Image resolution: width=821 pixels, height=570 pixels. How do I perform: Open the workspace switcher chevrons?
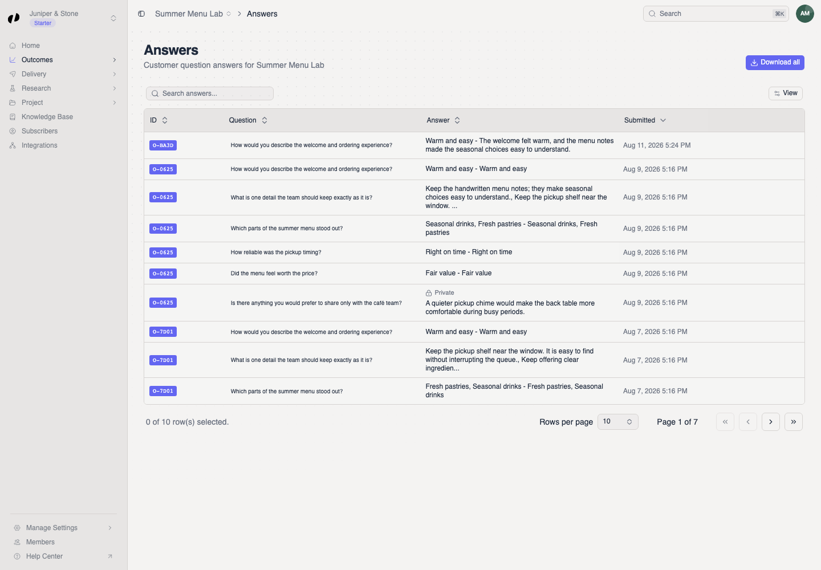113,18
